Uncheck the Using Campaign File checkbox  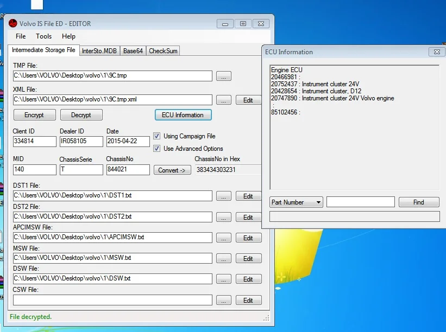tap(157, 136)
